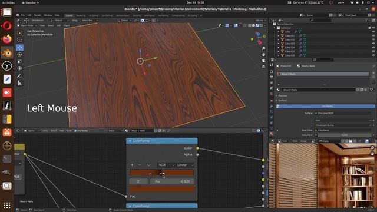
Task: Toggle camera view icon in viewport
Action: click(263, 60)
